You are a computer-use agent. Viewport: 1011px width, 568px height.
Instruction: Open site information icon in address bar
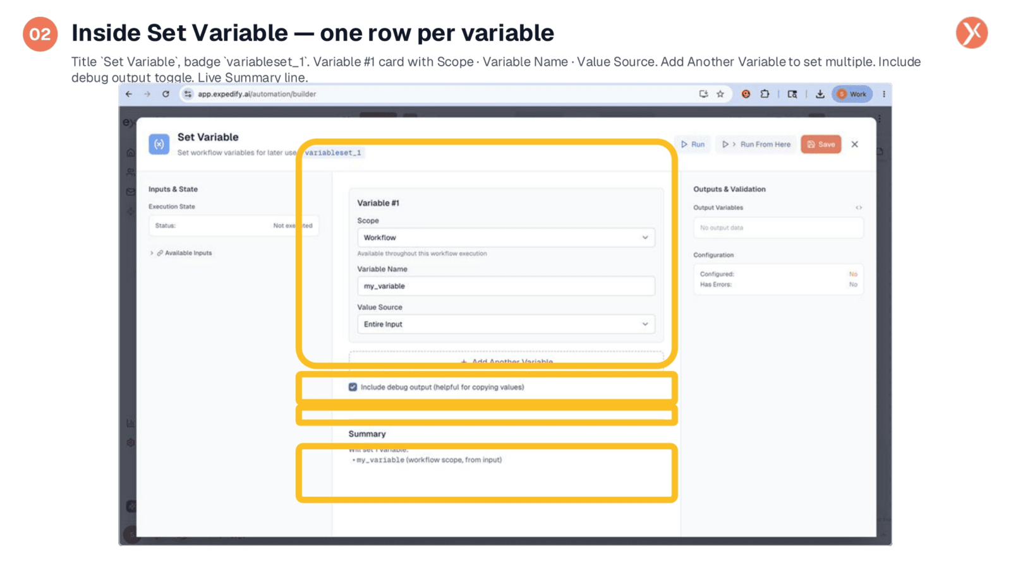click(188, 94)
